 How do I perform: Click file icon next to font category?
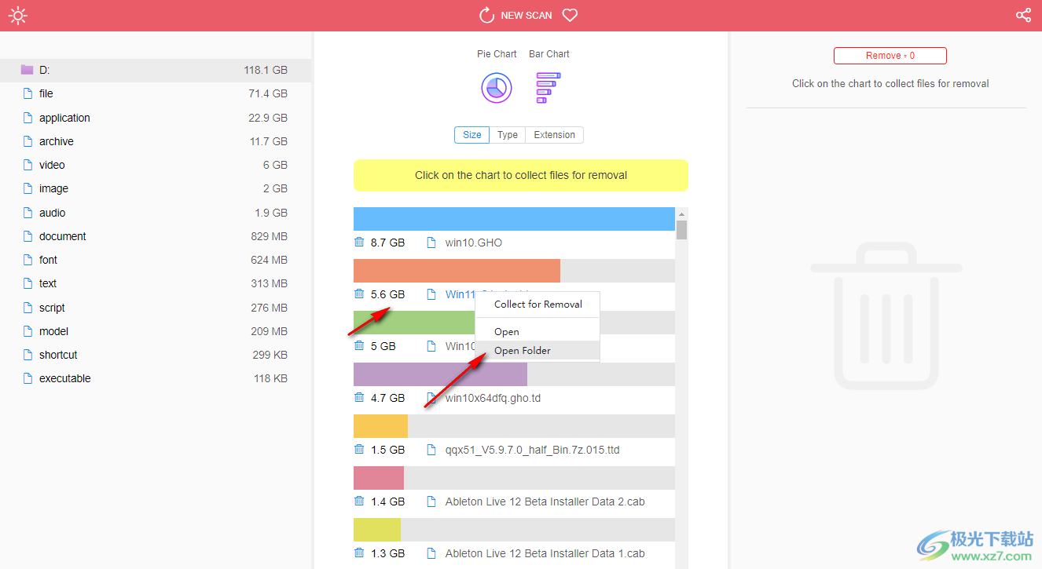point(28,260)
